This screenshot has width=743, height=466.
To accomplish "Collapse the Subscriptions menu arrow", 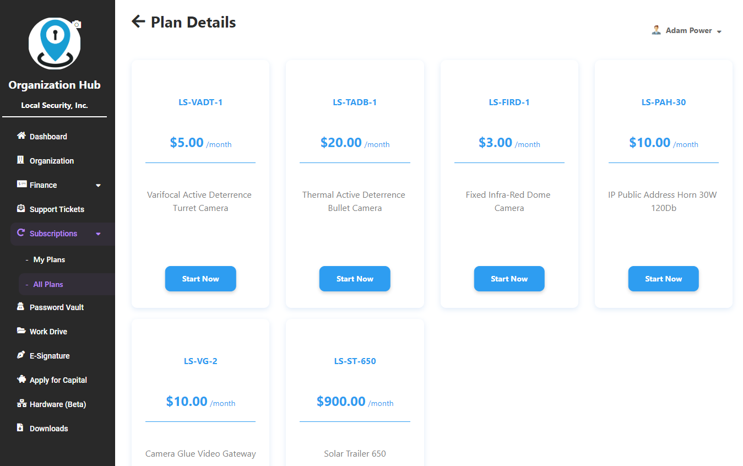I will (98, 234).
